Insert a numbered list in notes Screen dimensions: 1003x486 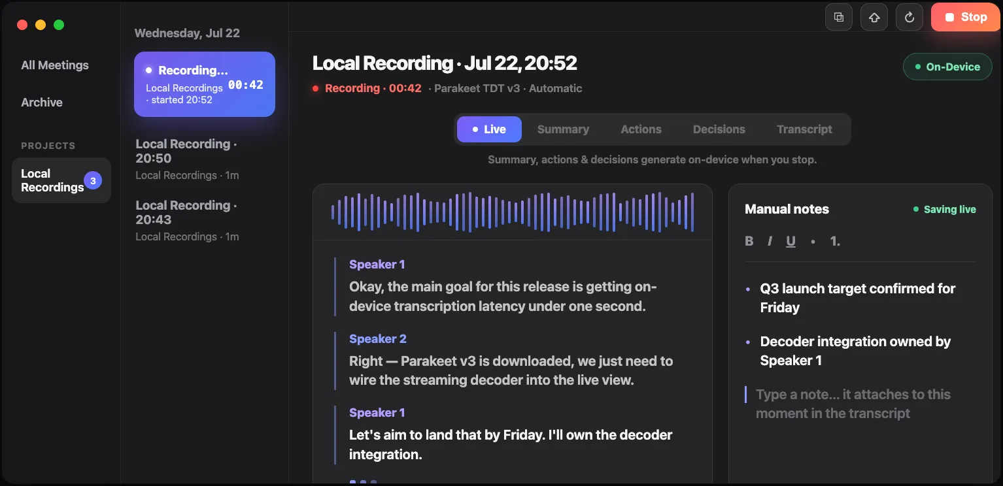tap(835, 241)
